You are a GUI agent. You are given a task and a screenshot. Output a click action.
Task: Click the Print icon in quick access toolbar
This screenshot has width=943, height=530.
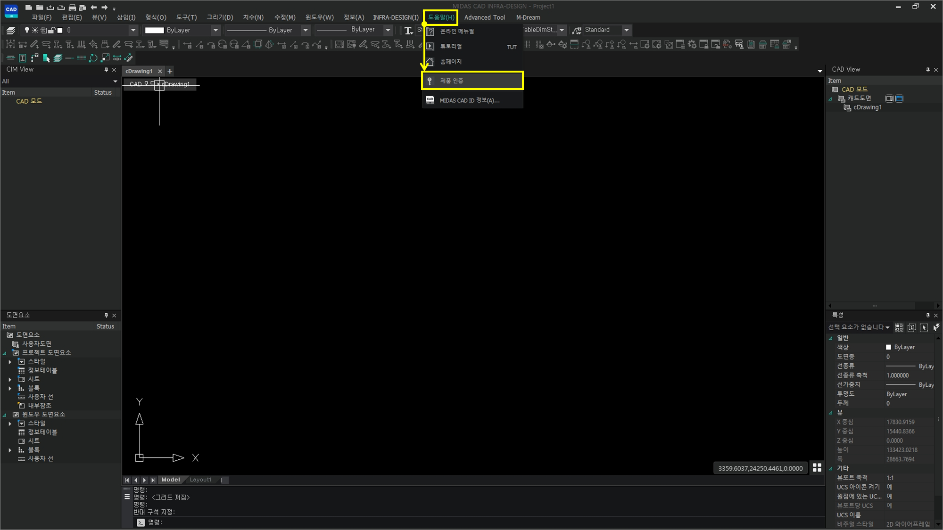pos(72,7)
